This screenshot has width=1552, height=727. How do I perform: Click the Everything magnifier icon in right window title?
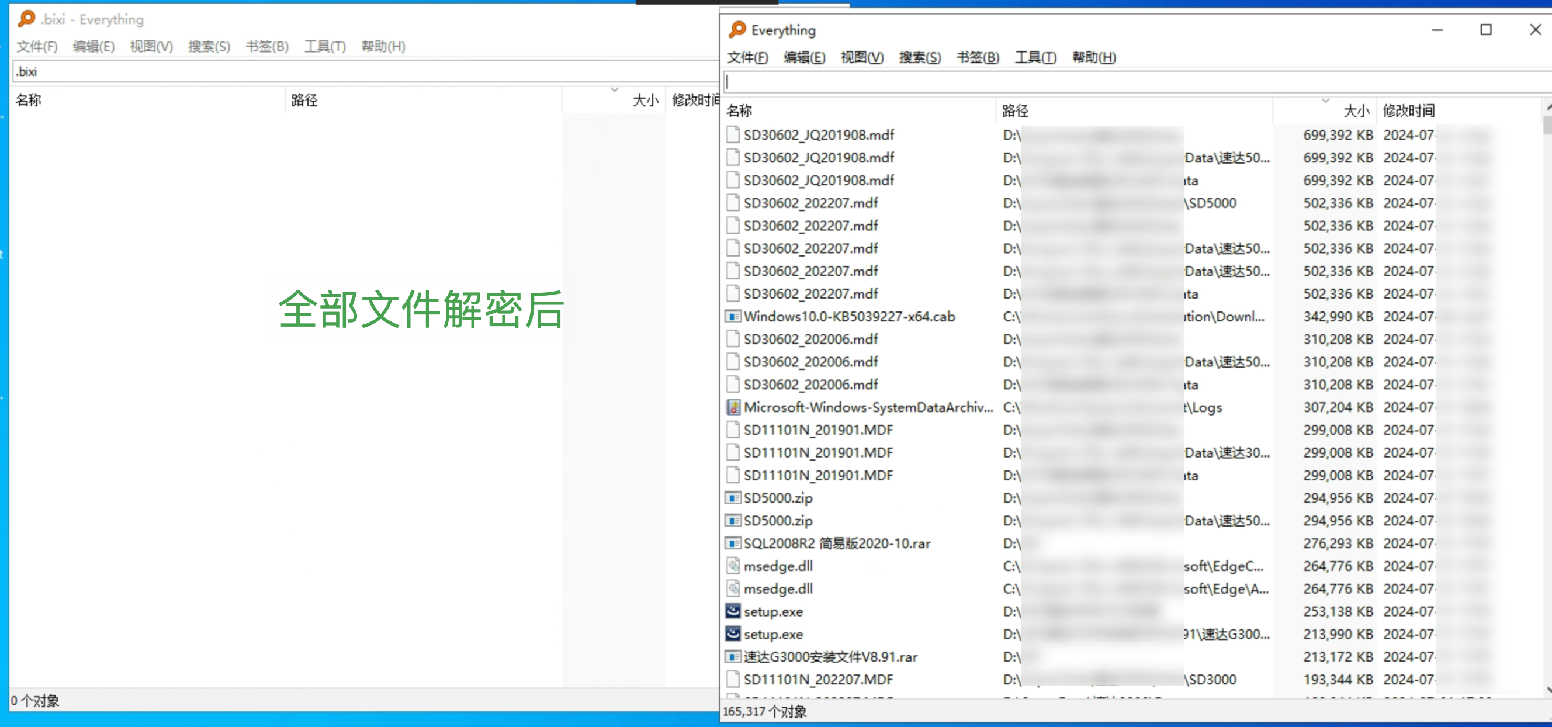[737, 30]
